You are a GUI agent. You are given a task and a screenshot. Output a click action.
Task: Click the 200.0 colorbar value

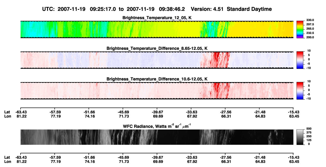(310, 37)
